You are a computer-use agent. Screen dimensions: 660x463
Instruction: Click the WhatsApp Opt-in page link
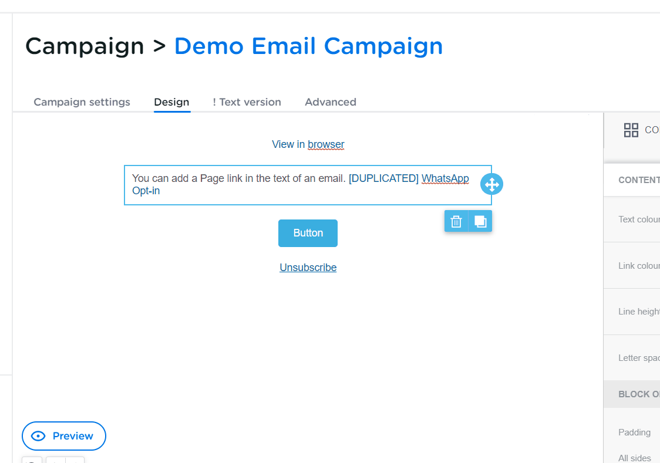coord(445,178)
